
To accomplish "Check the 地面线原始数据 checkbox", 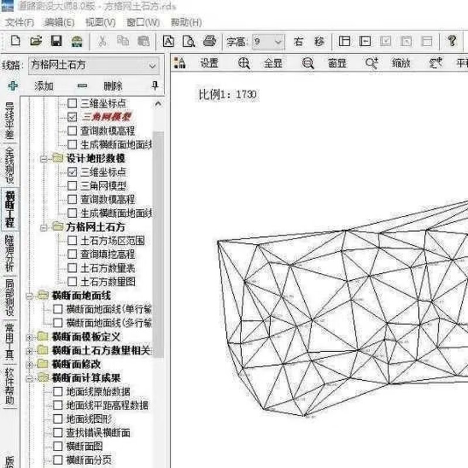I will (x=58, y=391).
